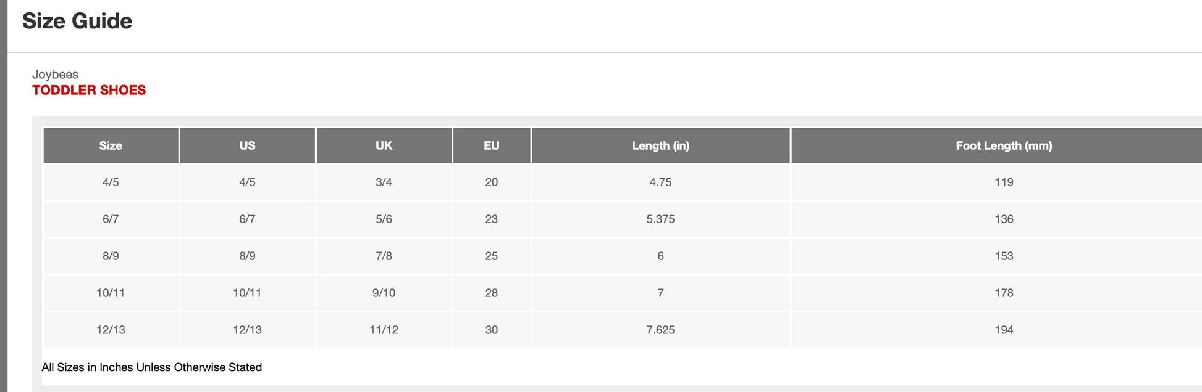Select the Size column header

111,145
